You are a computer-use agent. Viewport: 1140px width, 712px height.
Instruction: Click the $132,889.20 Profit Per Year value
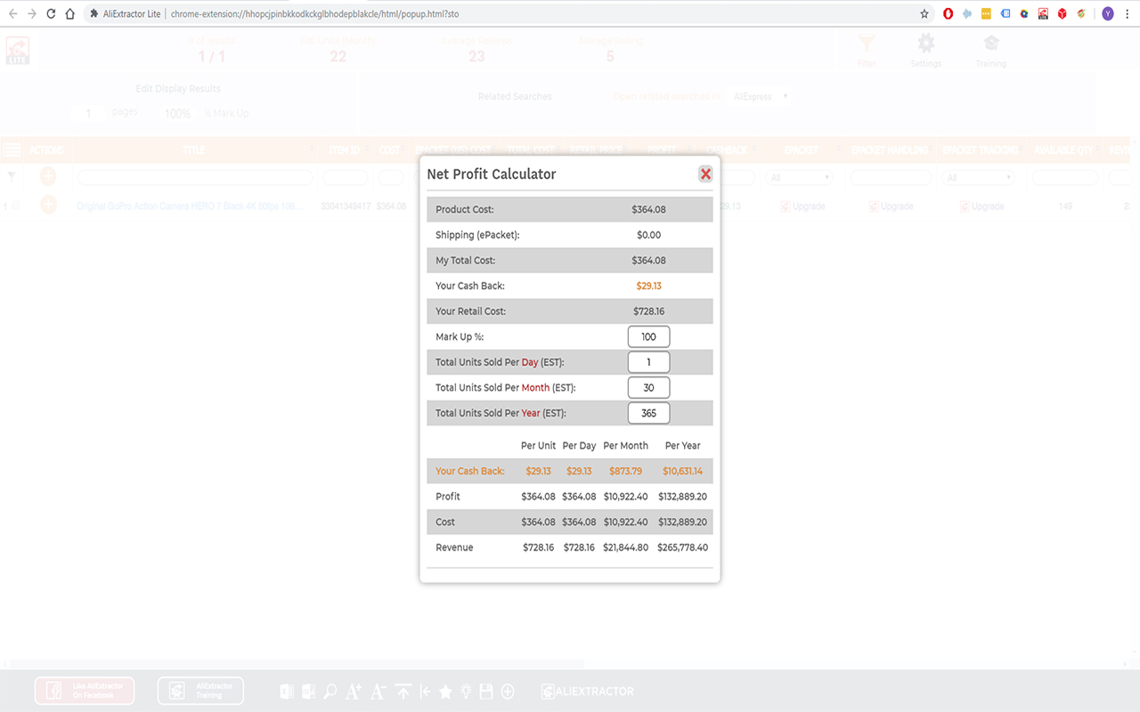[682, 497]
